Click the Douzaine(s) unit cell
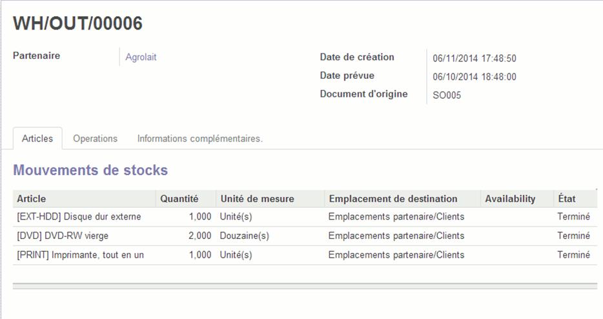 (244, 236)
